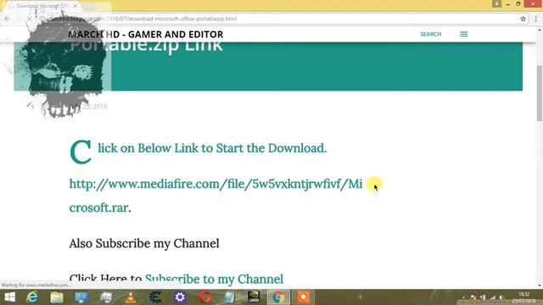Screen dimensions: 543x305
Task: Click 'lick on Below Link to Start the Download.' heading
Action: point(212,148)
